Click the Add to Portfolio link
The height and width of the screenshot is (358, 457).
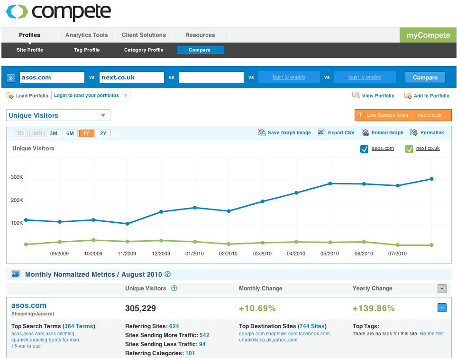432,96
